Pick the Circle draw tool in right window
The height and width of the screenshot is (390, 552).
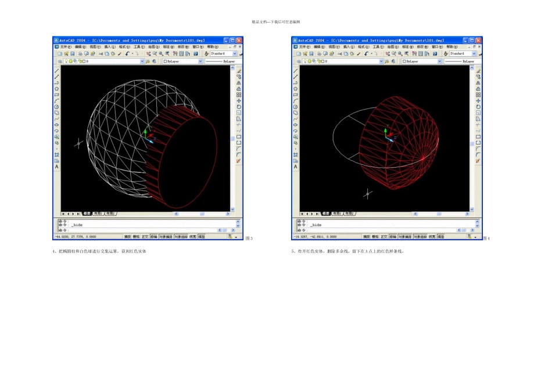tap(296, 107)
